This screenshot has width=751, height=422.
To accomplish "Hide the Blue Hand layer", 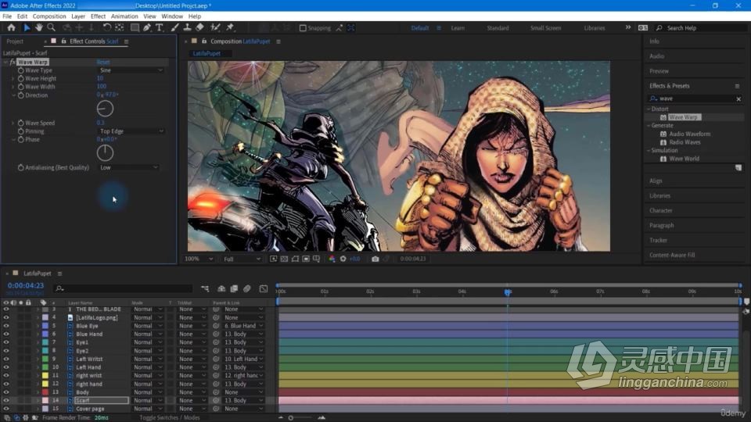I will (6, 334).
